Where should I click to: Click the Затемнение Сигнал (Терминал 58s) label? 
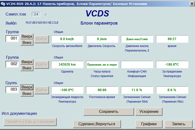[172, 99]
